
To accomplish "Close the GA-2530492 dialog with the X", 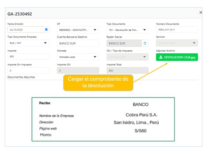I will [201, 12].
